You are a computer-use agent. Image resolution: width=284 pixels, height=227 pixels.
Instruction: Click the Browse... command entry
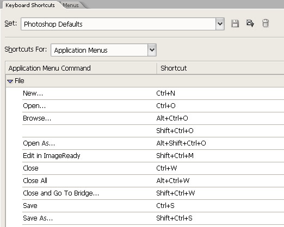37,118
